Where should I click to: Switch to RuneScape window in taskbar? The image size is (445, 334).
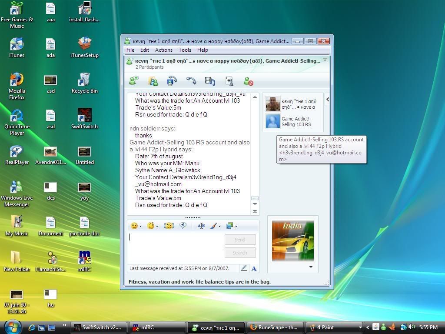coord(275,327)
